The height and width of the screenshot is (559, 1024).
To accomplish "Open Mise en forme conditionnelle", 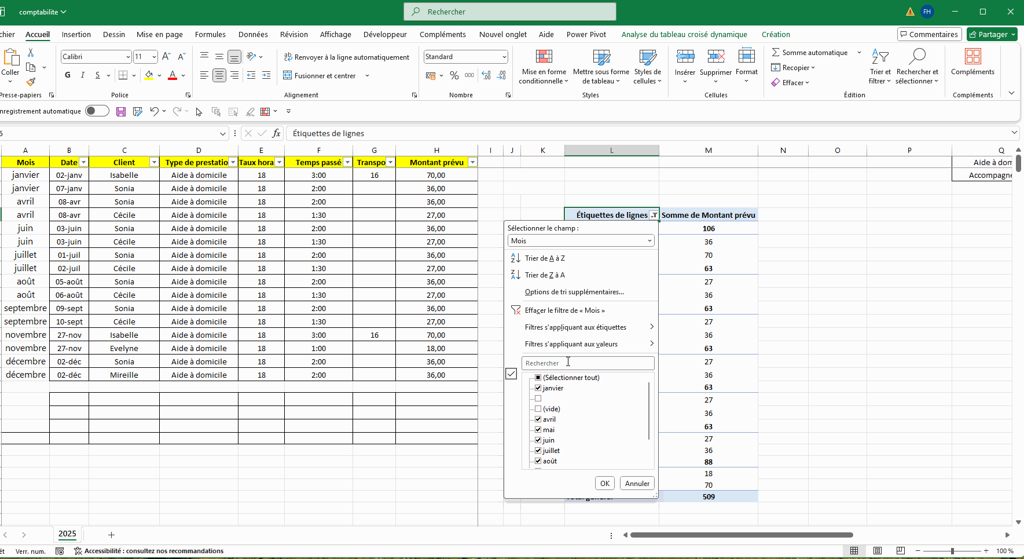I will [x=544, y=67].
